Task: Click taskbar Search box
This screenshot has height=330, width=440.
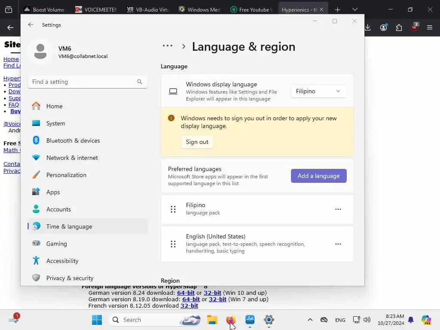Action: pos(155,320)
